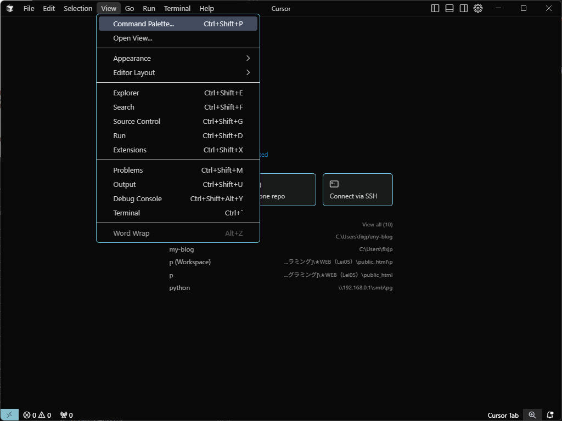
Task: Click the zoom magnifier status icon
Action: tap(532, 415)
